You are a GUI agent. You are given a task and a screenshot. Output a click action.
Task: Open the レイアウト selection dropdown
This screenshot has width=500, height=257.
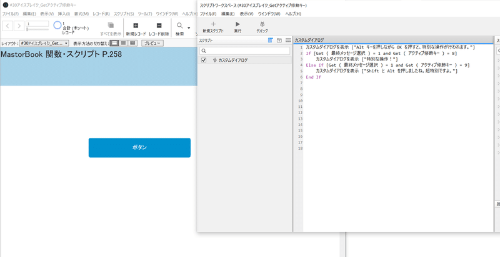point(44,43)
